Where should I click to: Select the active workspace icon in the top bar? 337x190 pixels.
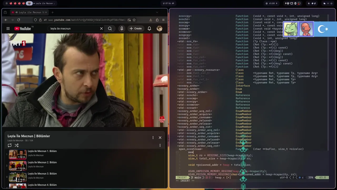click(29, 3)
